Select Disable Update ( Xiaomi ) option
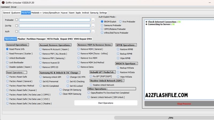 pos(19,67)
